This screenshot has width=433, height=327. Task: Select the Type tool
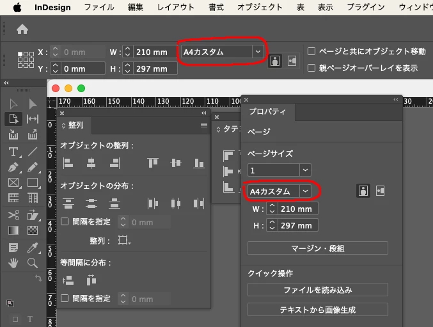pos(13,152)
